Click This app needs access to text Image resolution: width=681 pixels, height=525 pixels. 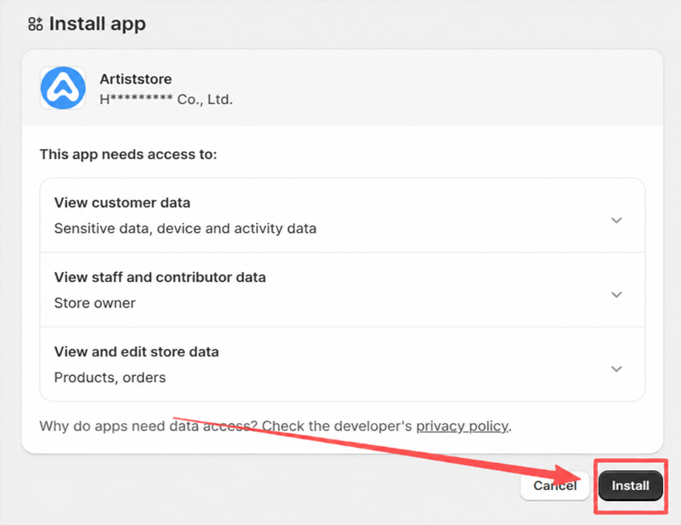(128, 154)
